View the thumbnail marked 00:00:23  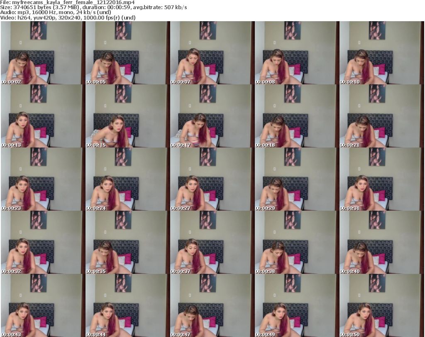(43, 180)
